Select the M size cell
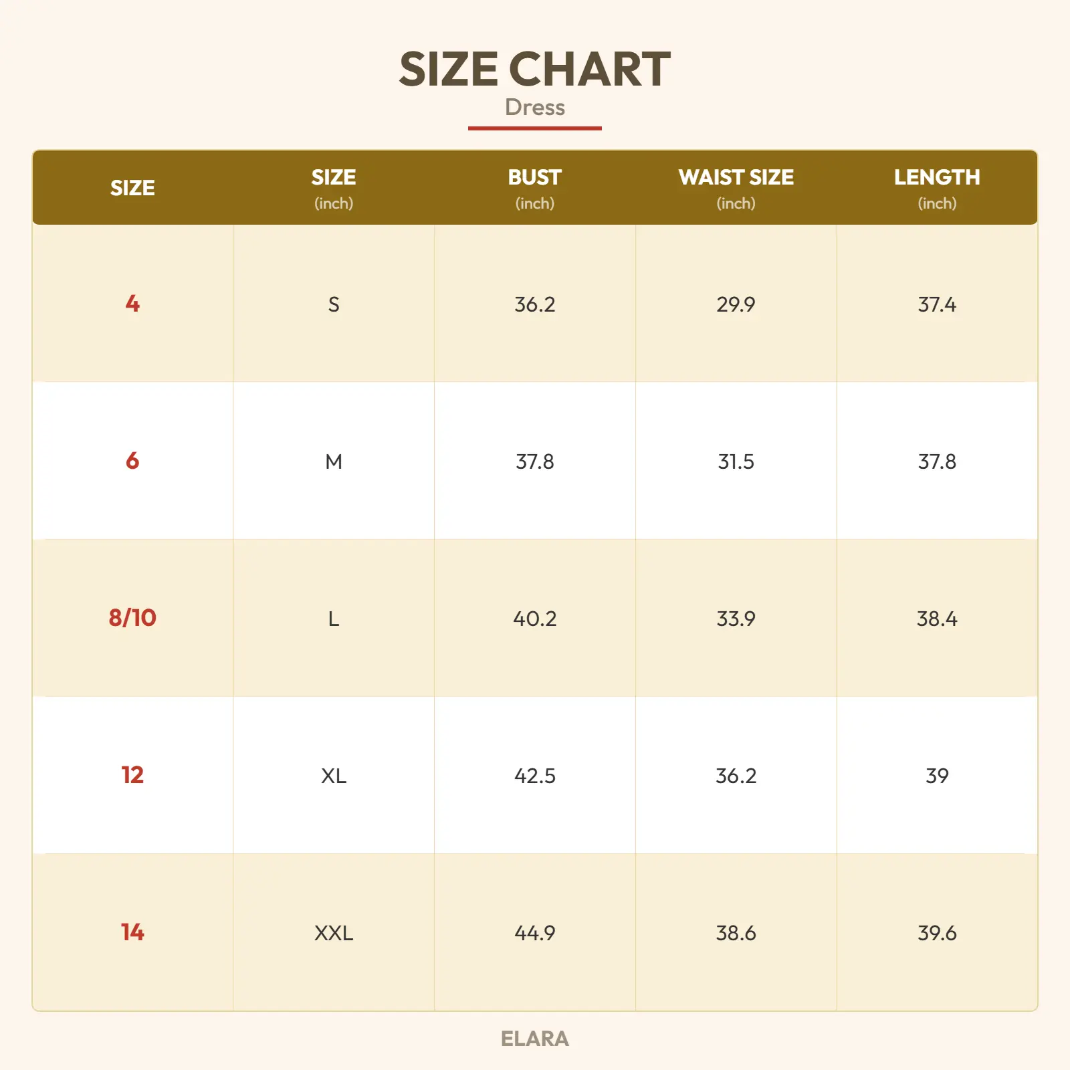This screenshot has height=1070, width=1070. (334, 461)
